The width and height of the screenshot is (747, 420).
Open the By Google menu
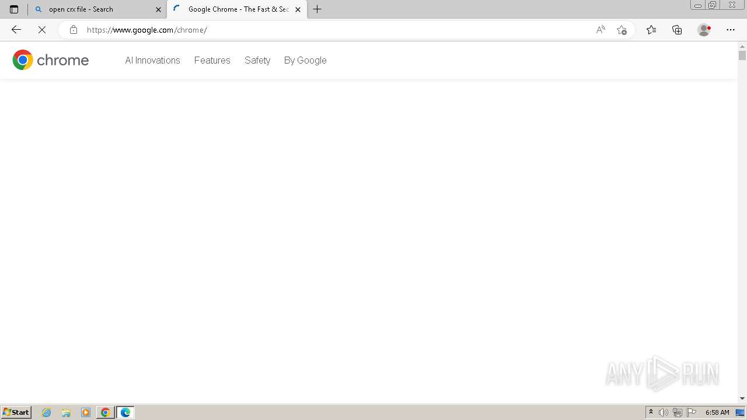(x=305, y=60)
